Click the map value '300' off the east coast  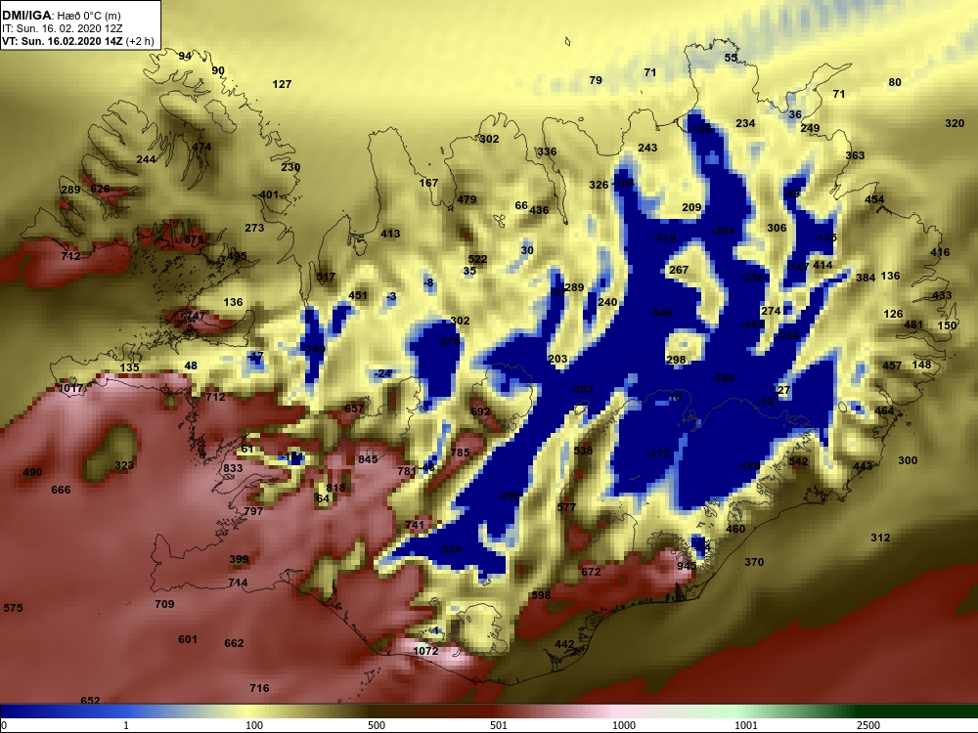908,460
